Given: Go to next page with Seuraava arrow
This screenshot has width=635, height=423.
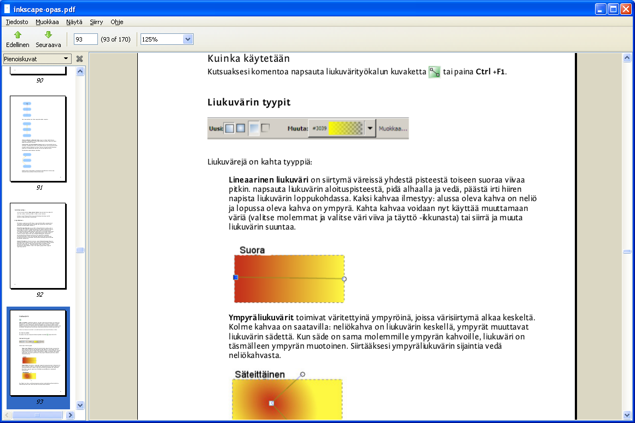Looking at the screenshot, I should (48, 39).
